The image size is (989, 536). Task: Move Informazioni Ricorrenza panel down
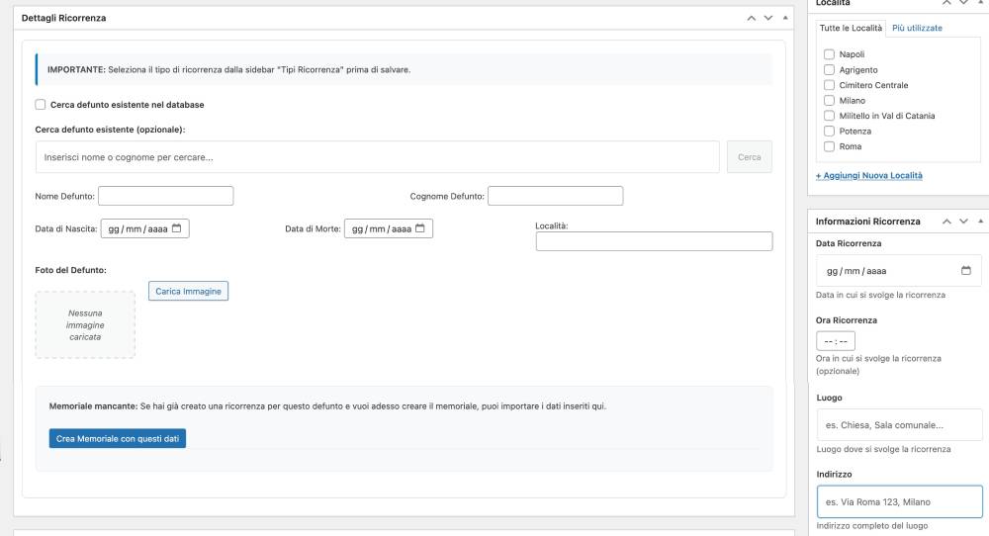pos(963,222)
